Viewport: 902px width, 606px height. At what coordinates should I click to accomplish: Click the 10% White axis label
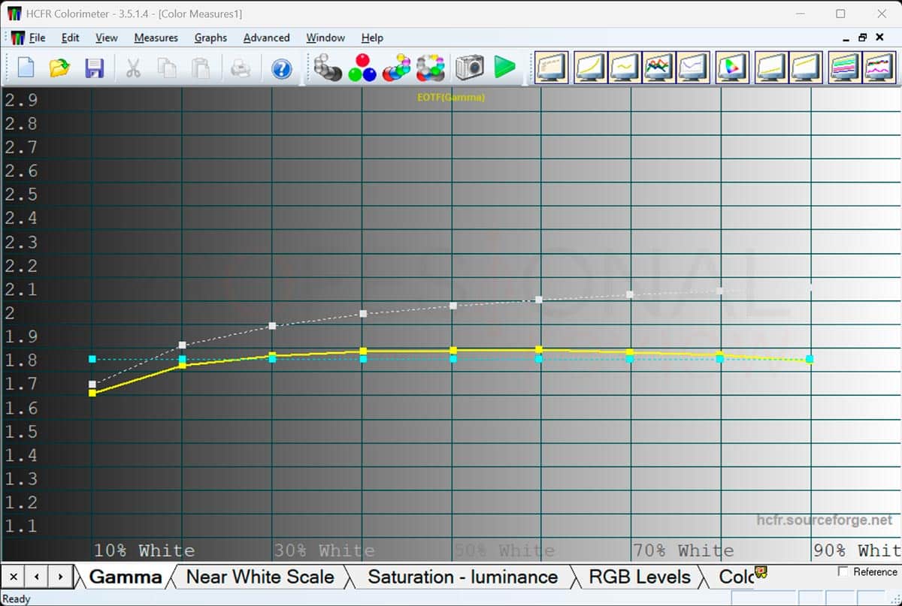point(144,550)
